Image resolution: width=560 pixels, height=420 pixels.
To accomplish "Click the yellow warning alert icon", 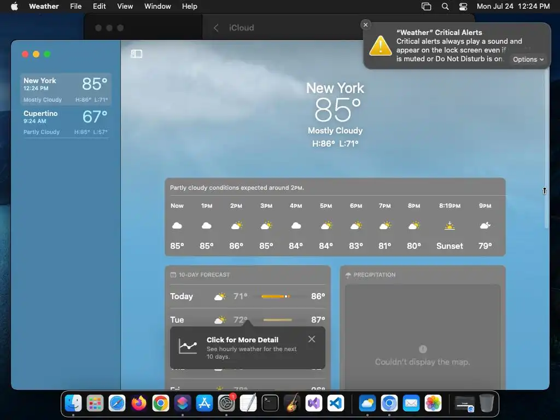I will [381, 46].
